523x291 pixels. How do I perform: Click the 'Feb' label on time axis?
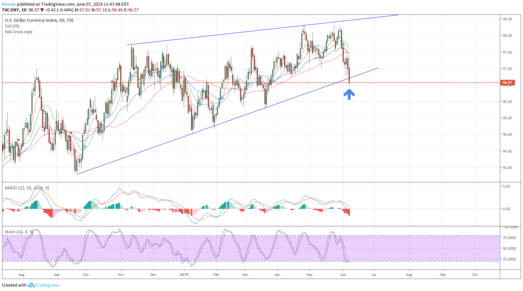click(216, 275)
